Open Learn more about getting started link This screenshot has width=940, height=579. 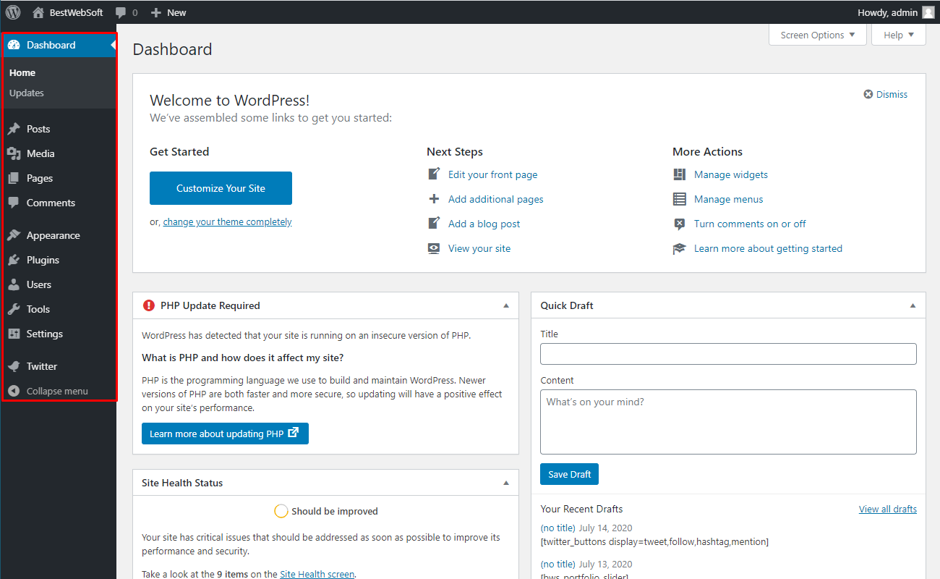(768, 248)
